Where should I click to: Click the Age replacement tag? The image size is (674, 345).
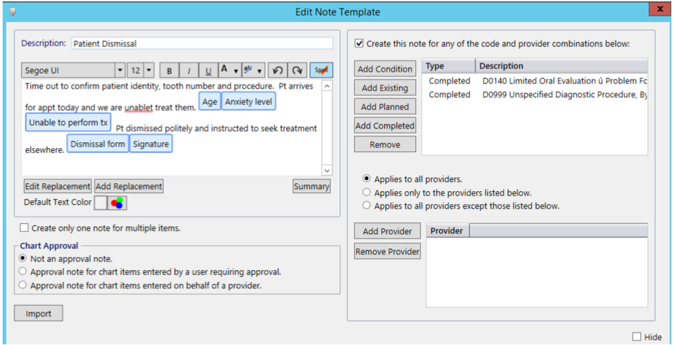coord(210,102)
